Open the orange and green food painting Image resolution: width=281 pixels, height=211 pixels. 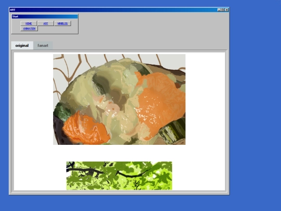click(119, 100)
